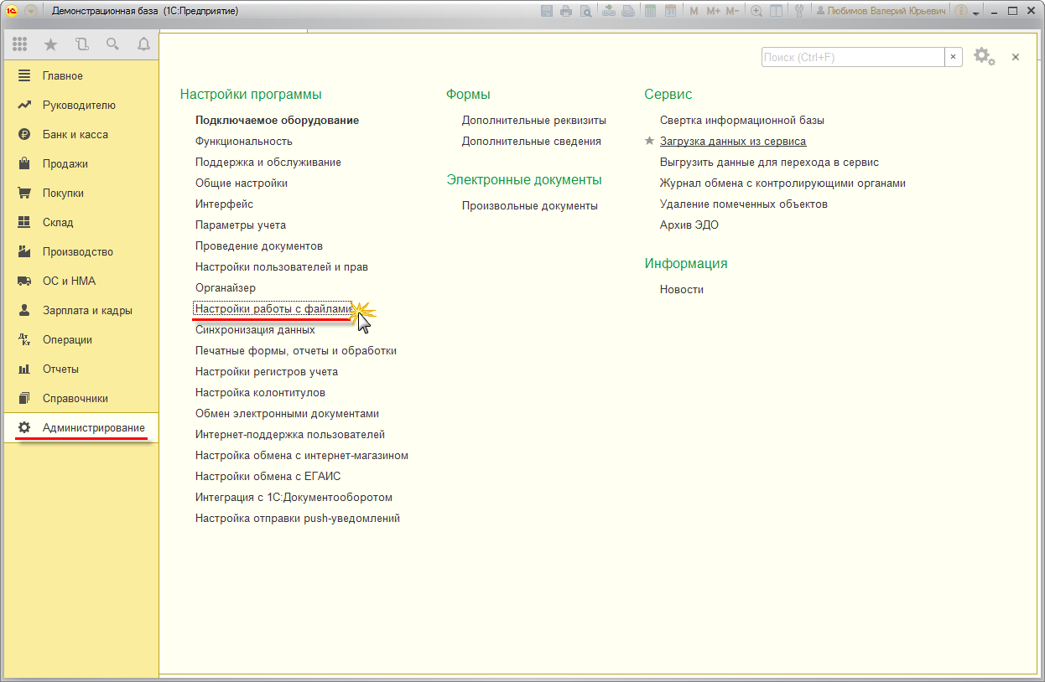Close the function panel with the x icon

[1016, 57]
